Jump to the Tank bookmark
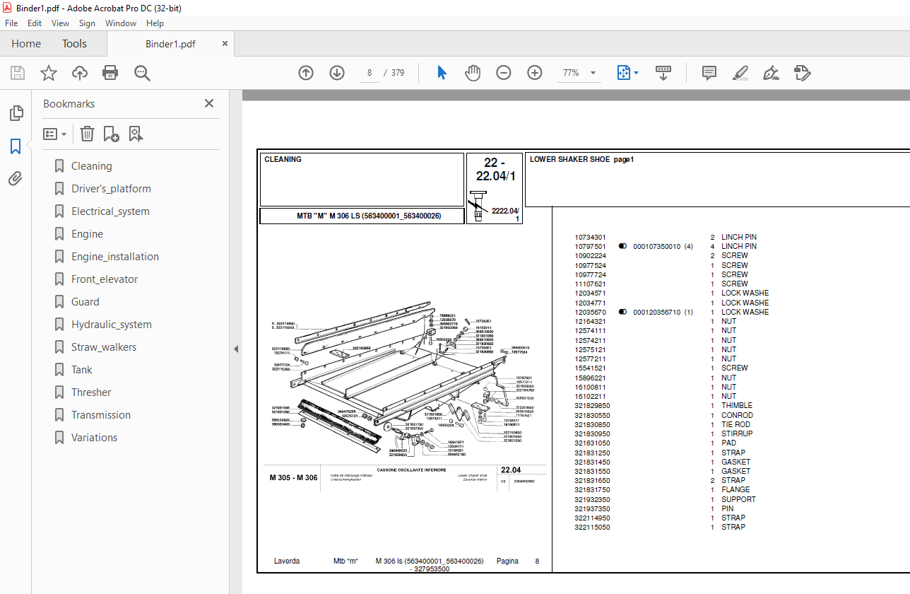This screenshot has height=594, width=910. (81, 370)
